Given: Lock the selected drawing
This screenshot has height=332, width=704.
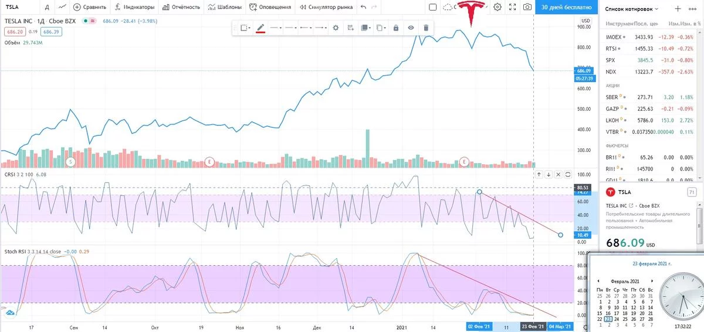Looking at the screenshot, I should pyautogui.click(x=396, y=28).
